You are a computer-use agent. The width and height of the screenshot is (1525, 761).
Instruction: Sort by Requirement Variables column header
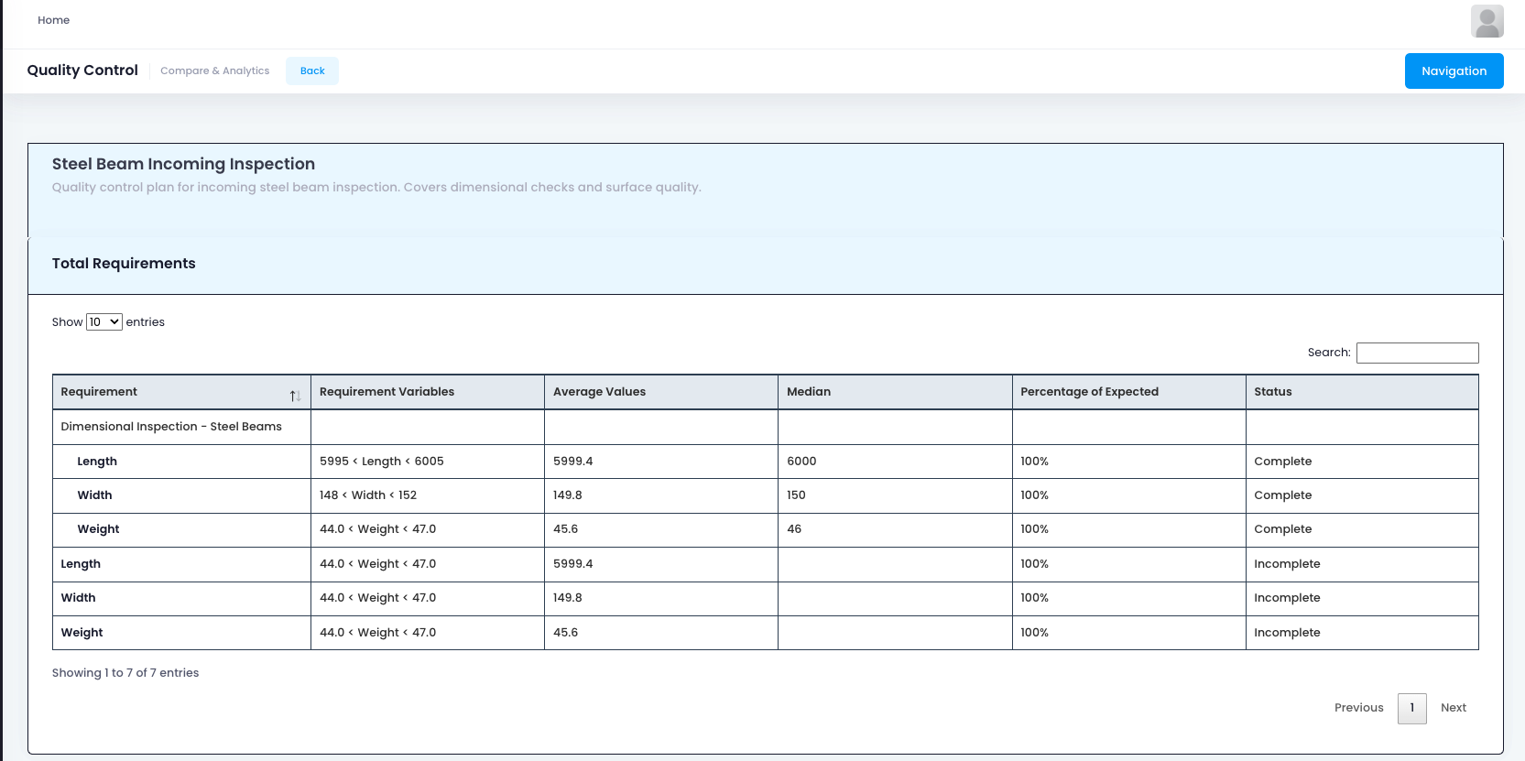point(387,392)
